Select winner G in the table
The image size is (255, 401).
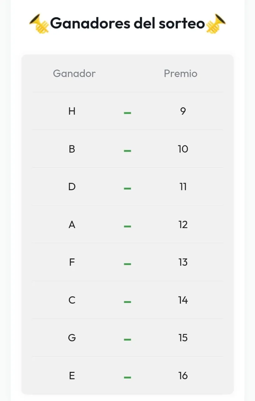[72, 338]
